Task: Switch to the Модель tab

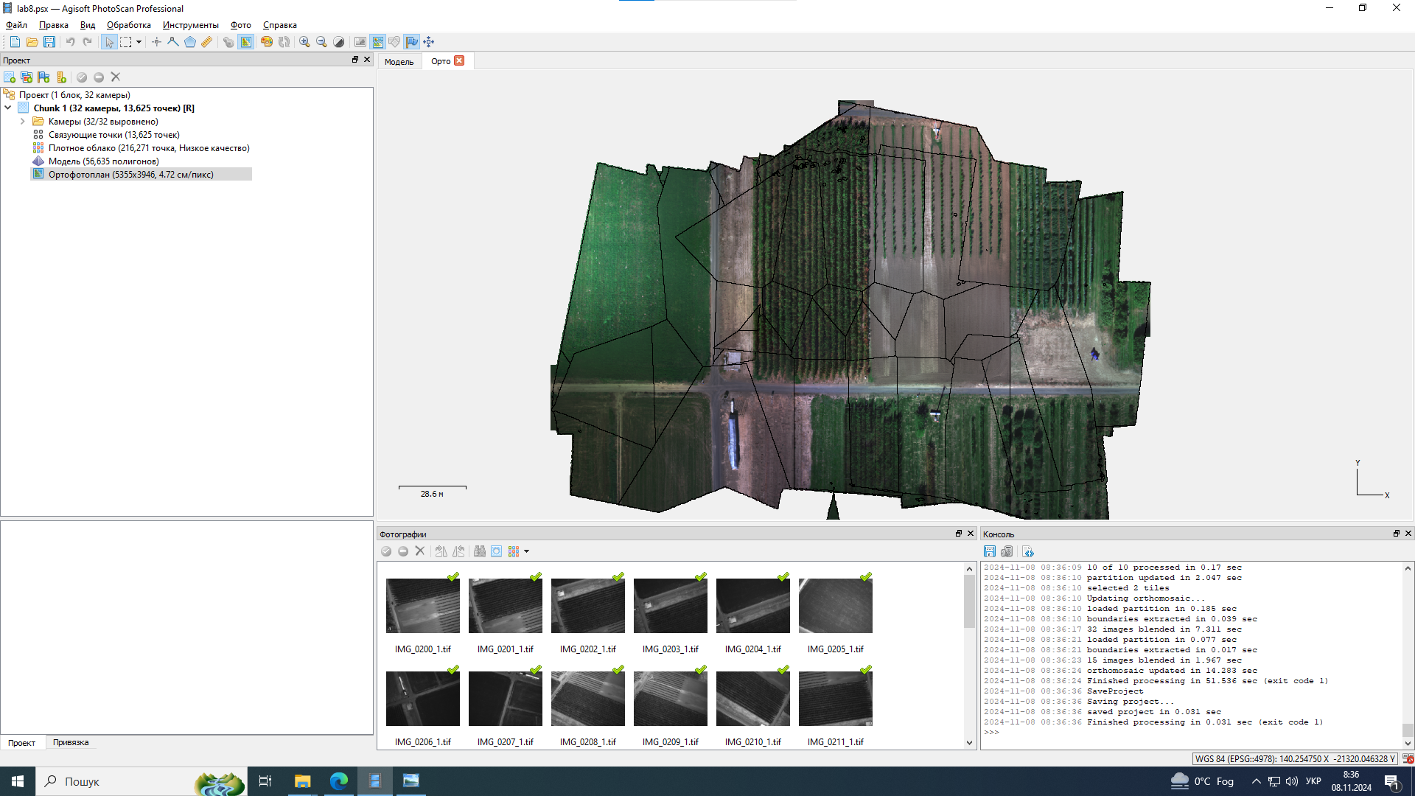Action: coord(399,62)
